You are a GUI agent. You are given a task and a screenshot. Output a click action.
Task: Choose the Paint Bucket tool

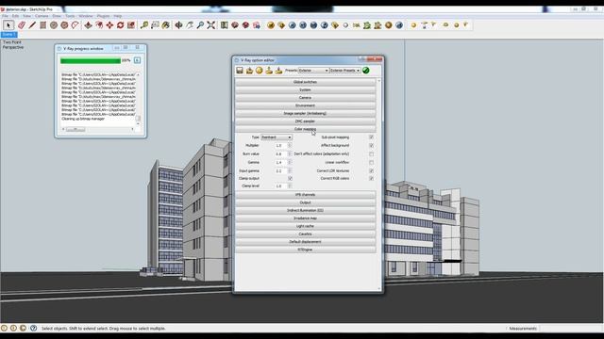click(x=166, y=25)
